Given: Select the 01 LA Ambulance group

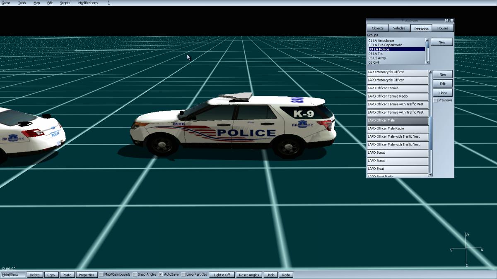Looking at the screenshot, I should click(396, 41).
